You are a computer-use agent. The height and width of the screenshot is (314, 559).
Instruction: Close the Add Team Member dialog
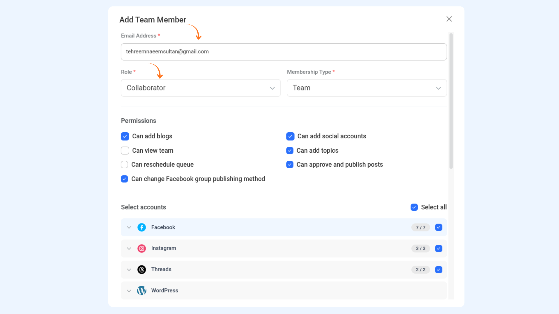[x=449, y=19]
